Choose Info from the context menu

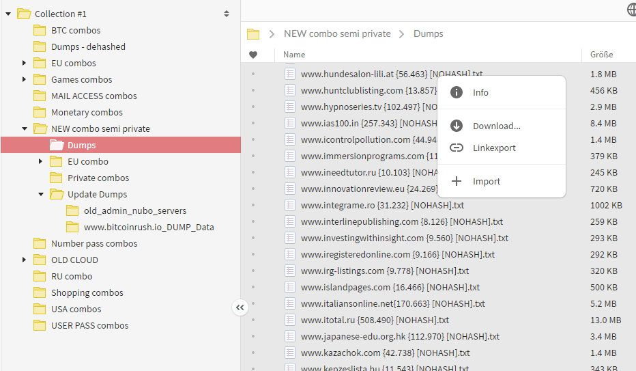click(502, 92)
